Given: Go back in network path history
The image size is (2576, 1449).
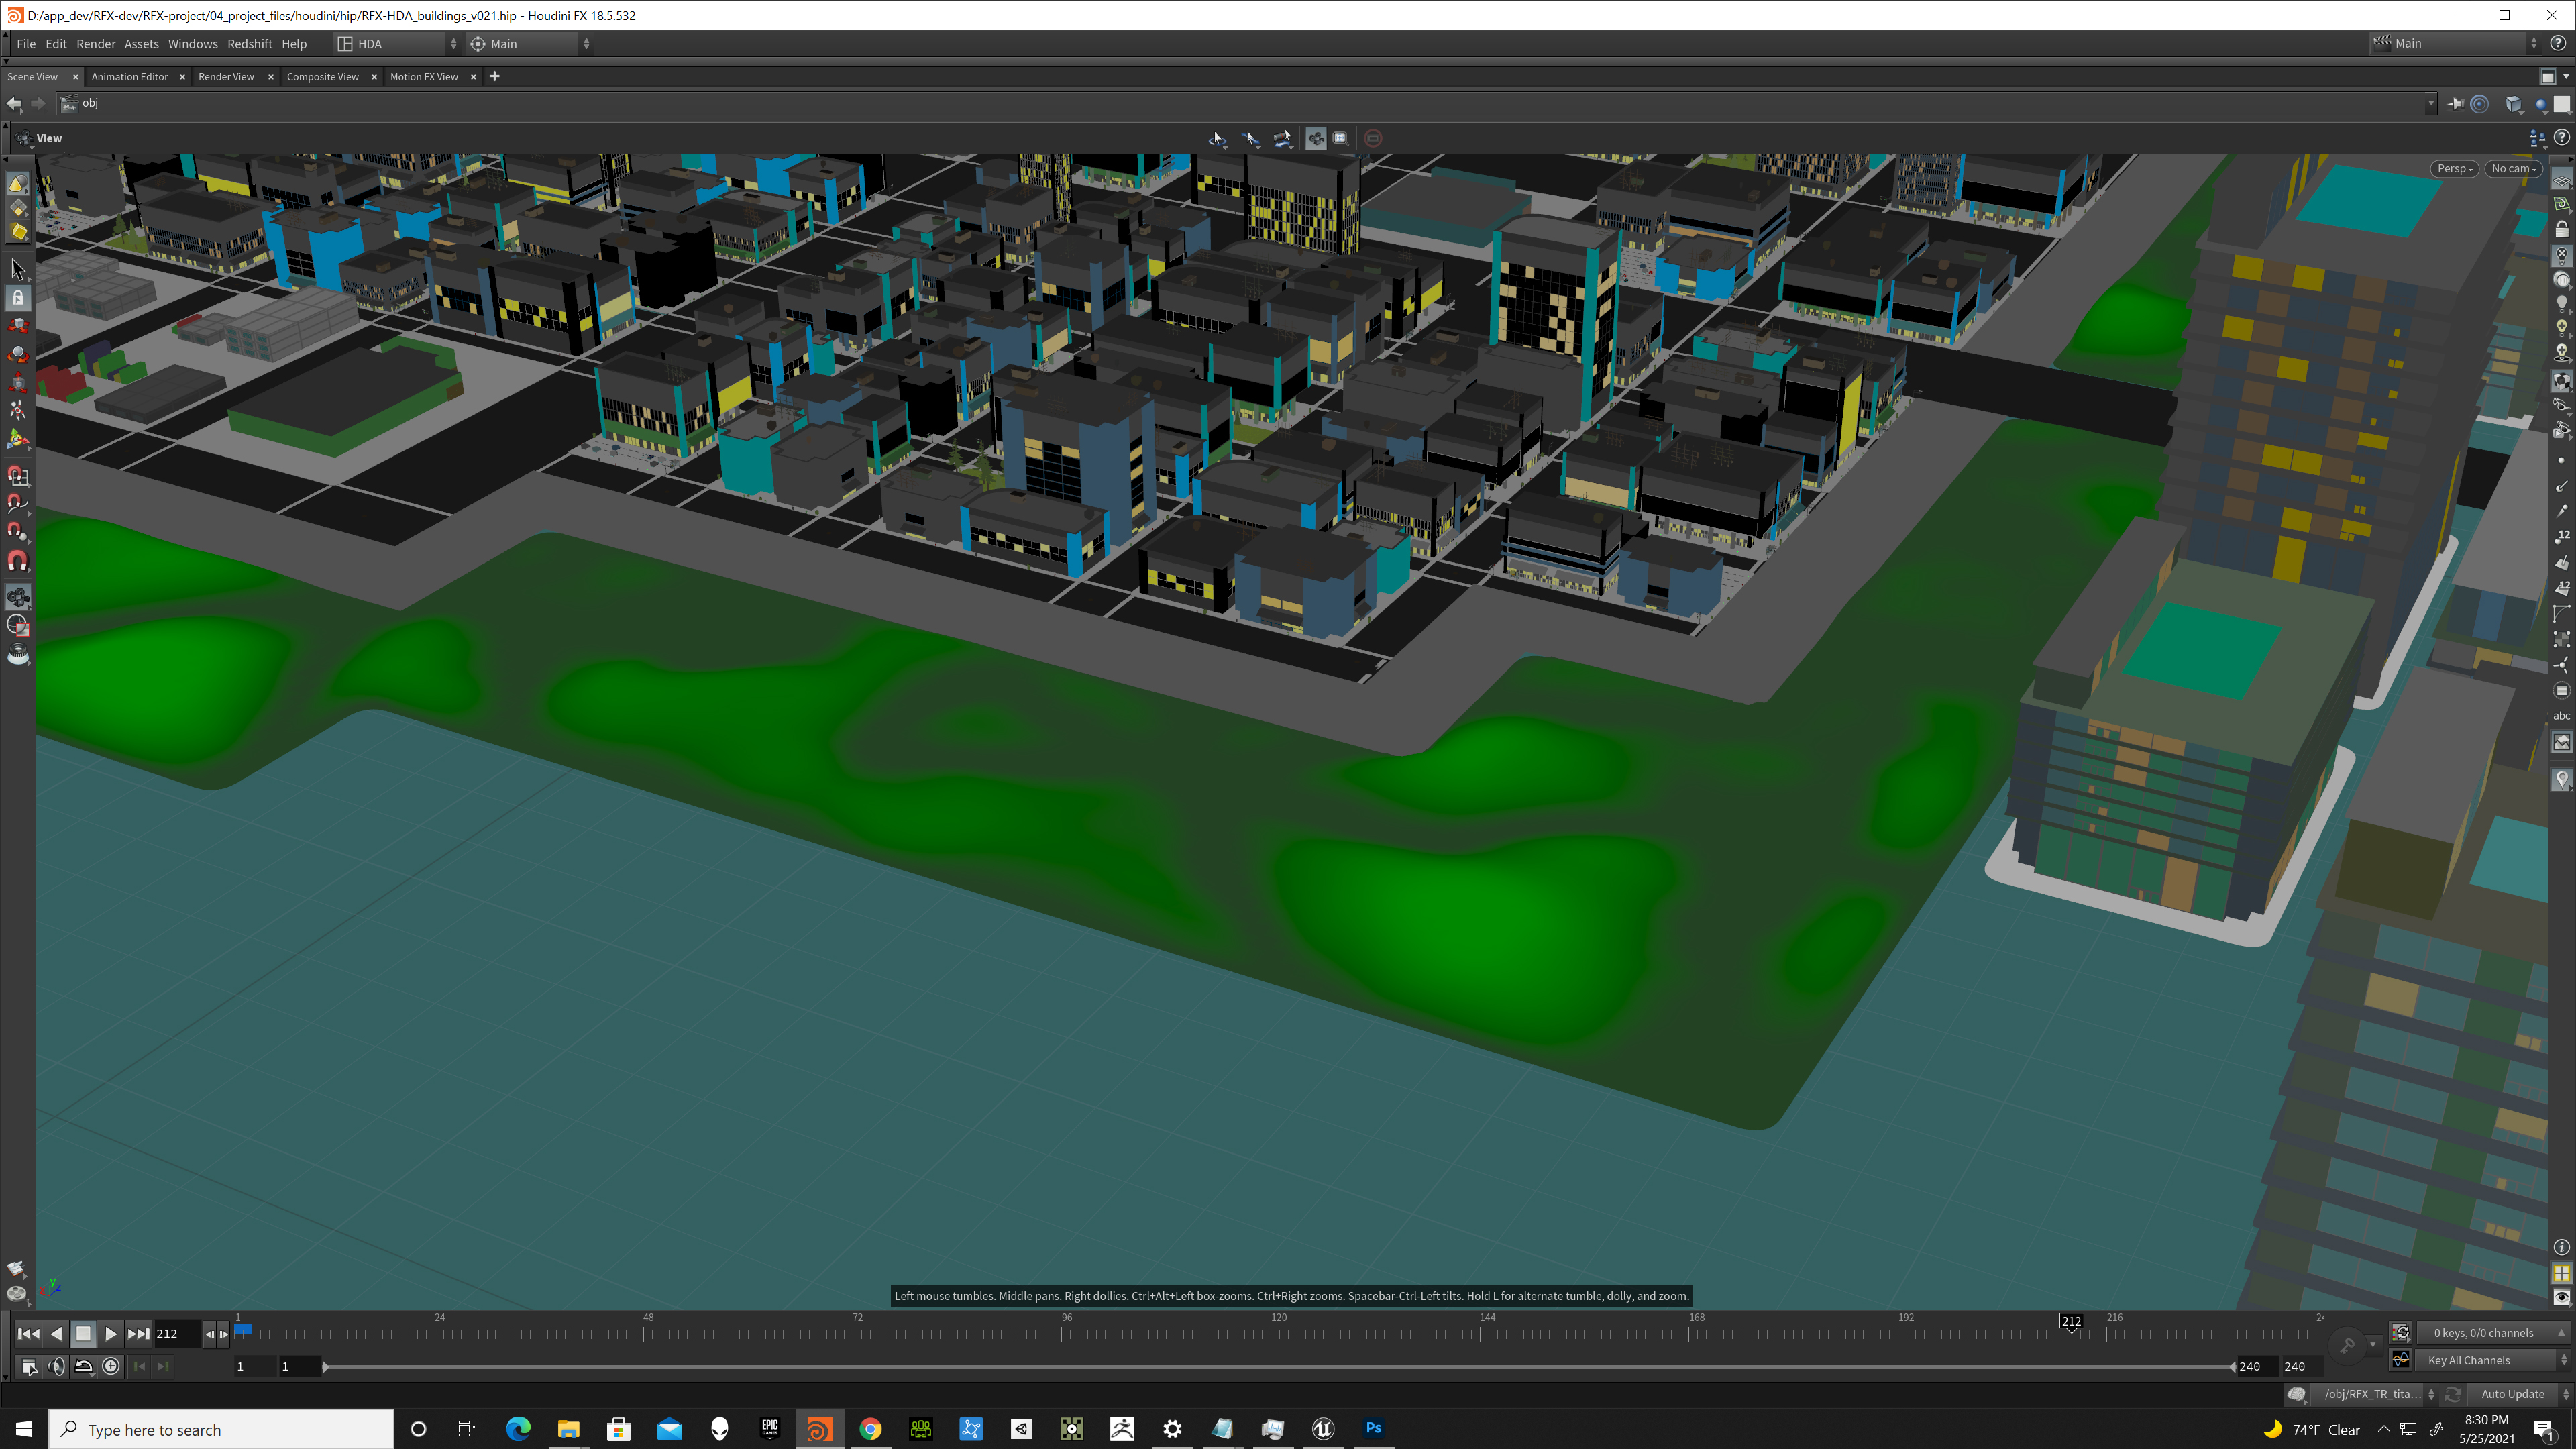Looking at the screenshot, I should click(x=14, y=103).
